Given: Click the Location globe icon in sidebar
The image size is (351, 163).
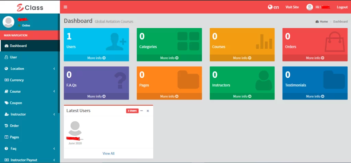Looking at the screenshot, I should tap(6, 69).
